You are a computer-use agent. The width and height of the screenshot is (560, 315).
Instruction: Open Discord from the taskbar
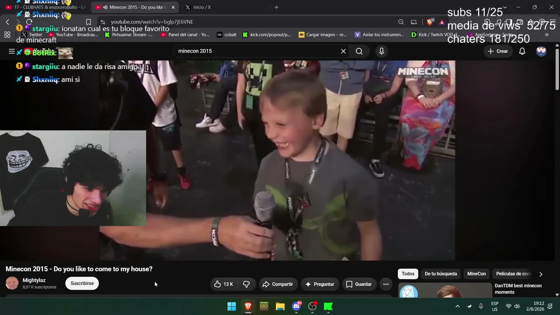(296, 306)
